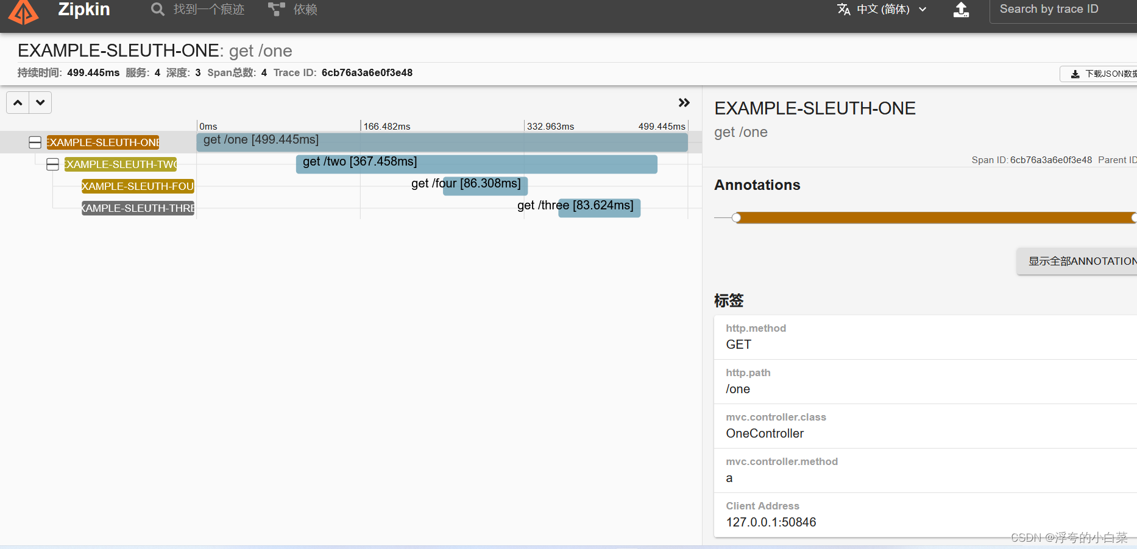Click the orange annotations timeline bar
The image size is (1137, 549).
936,217
